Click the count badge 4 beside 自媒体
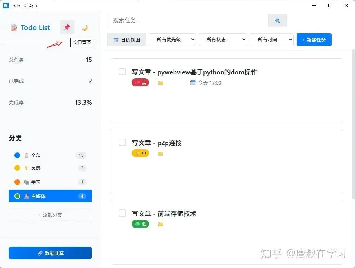Screen dimensions: 355x268 point(82,196)
